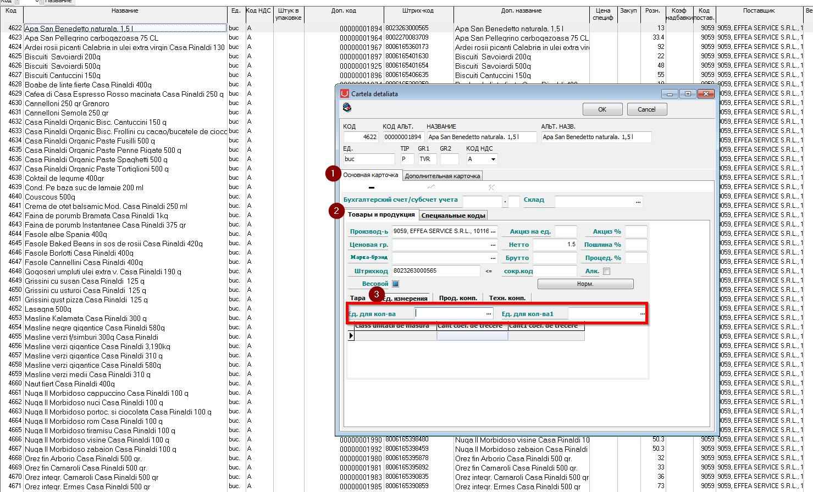Click the <= button beside Штрихкод
This screenshot has height=492, width=813.
point(489,271)
